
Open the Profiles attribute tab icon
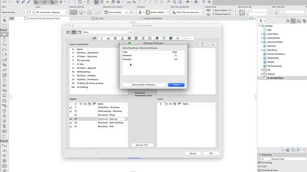click(143, 38)
